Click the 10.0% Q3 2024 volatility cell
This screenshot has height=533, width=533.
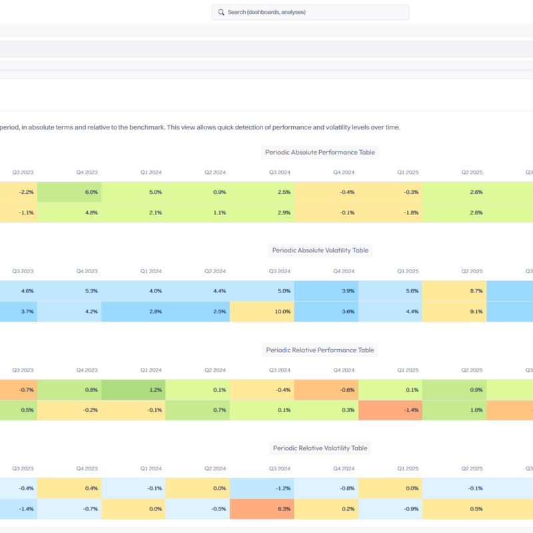[x=262, y=311]
